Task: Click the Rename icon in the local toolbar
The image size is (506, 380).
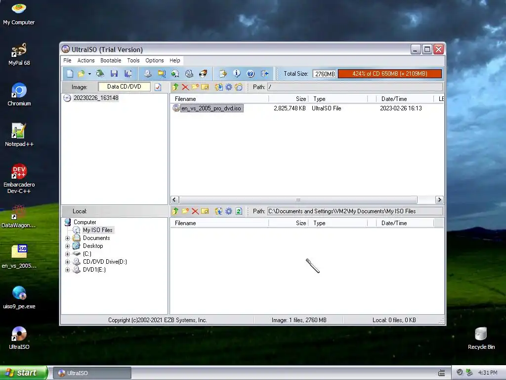Action: [x=205, y=211]
